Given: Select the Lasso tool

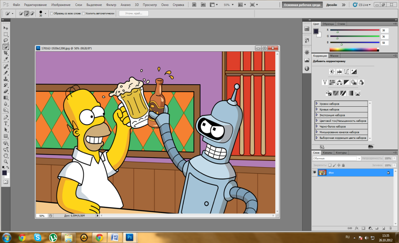Looking at the screenshot, I should pos(5,40).
